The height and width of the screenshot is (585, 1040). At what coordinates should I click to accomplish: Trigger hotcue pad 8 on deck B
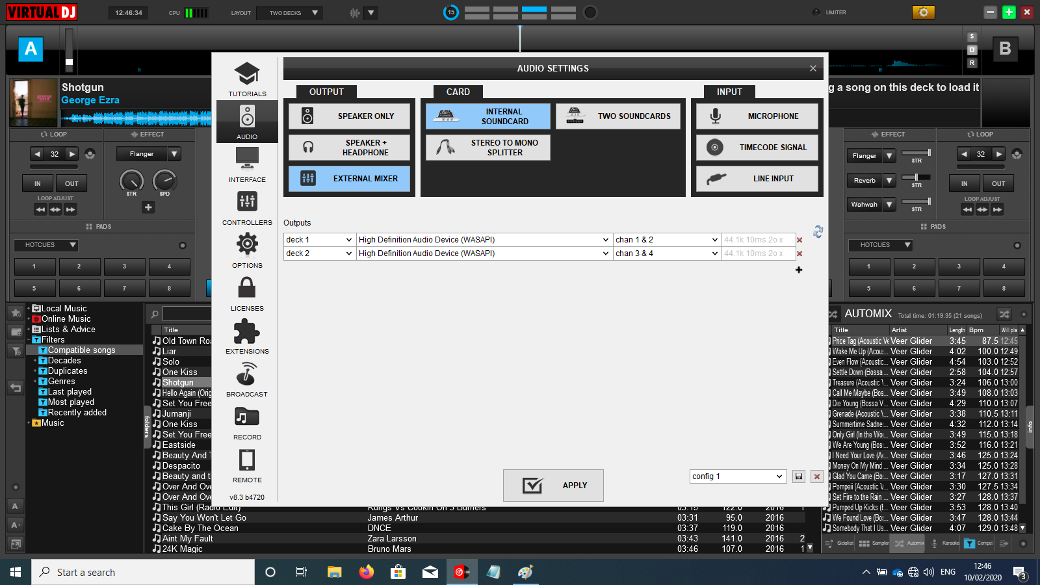click(x=1004, y=288)
